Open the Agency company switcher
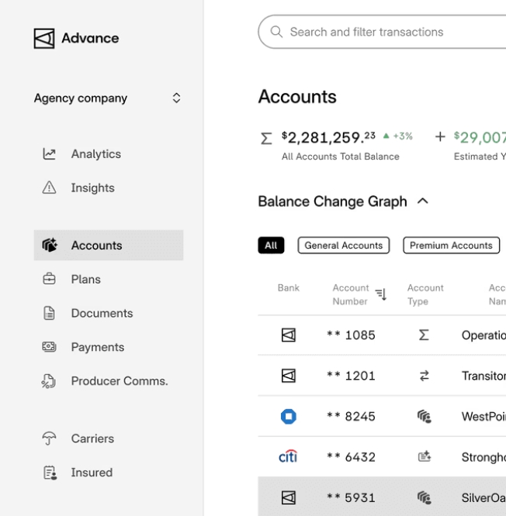The image size is (506, 516). tap(109, 98)
